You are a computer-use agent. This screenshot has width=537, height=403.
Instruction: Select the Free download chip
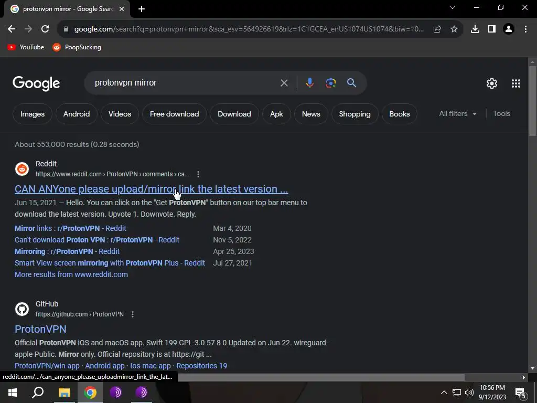[174, 114]
